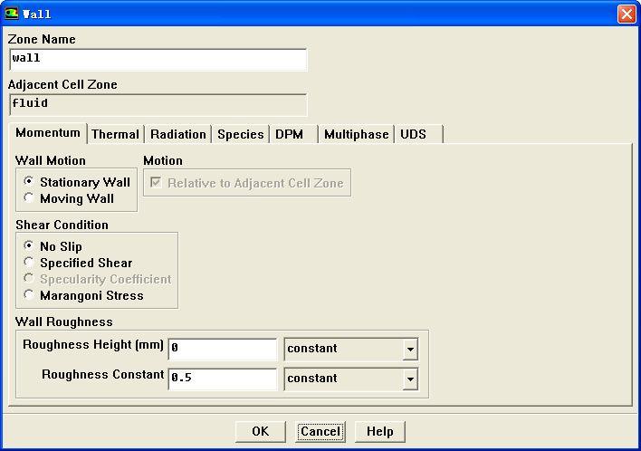
Task: Toggle Relative to Adjacent Cell Zone checkbox
Action: point(158,183)
